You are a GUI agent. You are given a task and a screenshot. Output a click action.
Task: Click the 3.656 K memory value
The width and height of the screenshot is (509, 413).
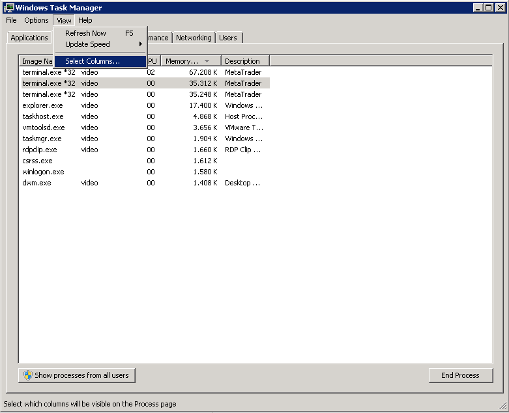pos(205,127)
